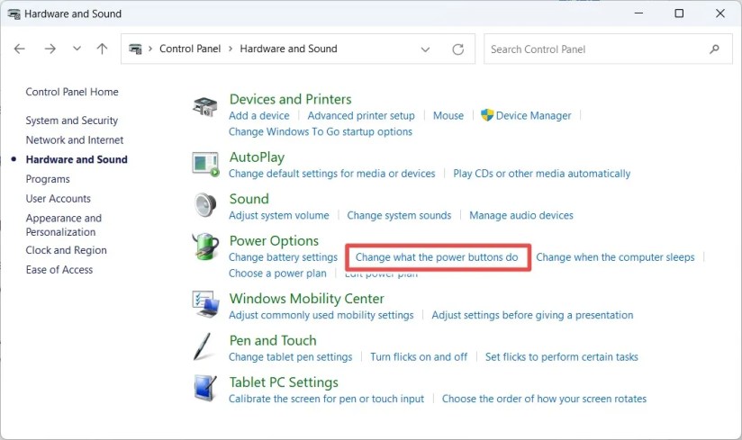Change Windows To Go startup options
The width and height of the screenshot is (742, 440).
pyautogui.click(x=321, y=131)
